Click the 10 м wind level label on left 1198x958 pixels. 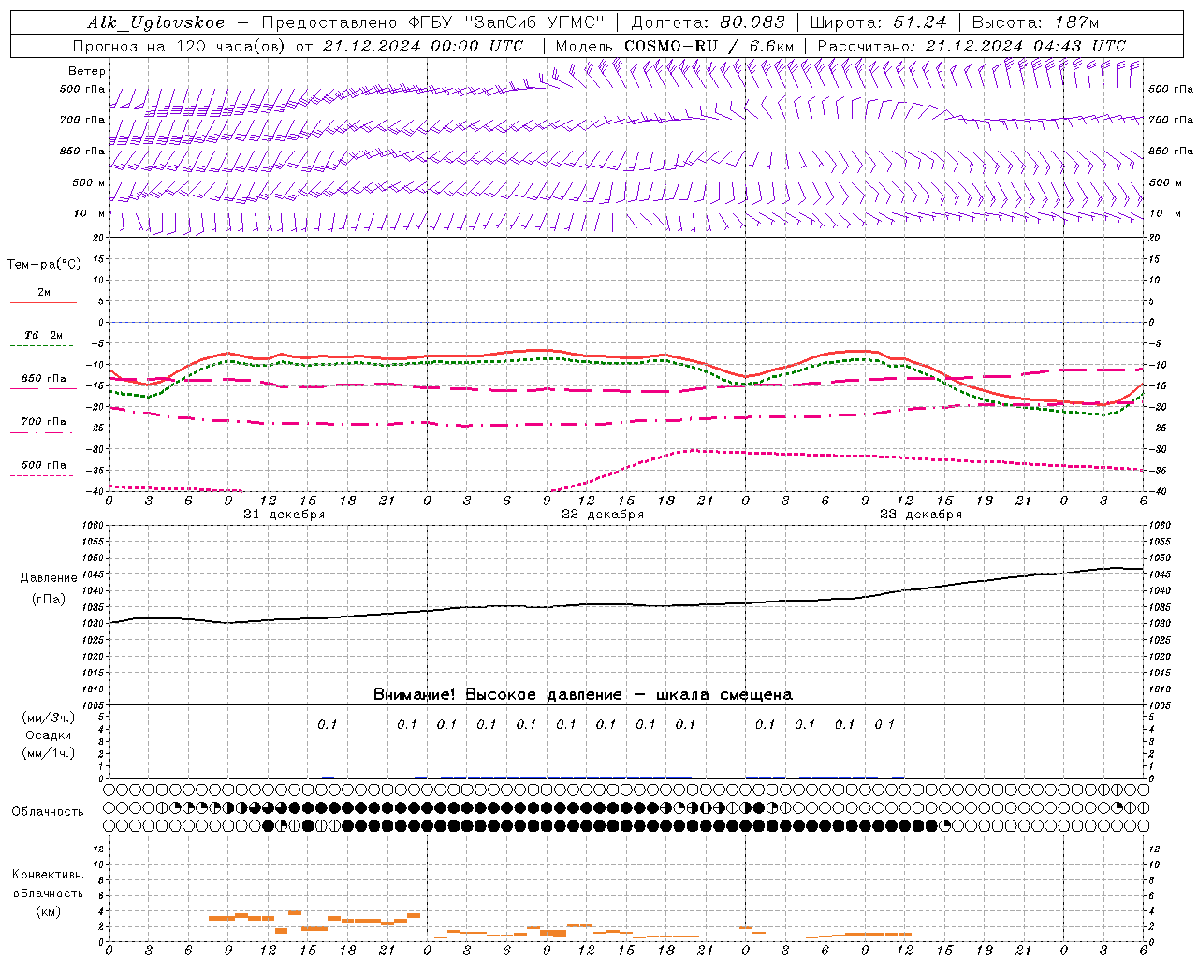point(90,213)
